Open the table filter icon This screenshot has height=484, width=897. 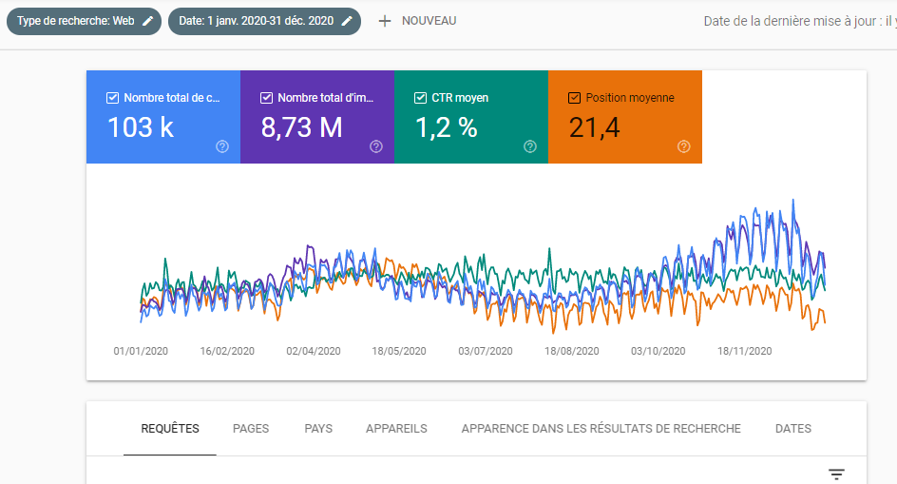click(x=836, y=474)
